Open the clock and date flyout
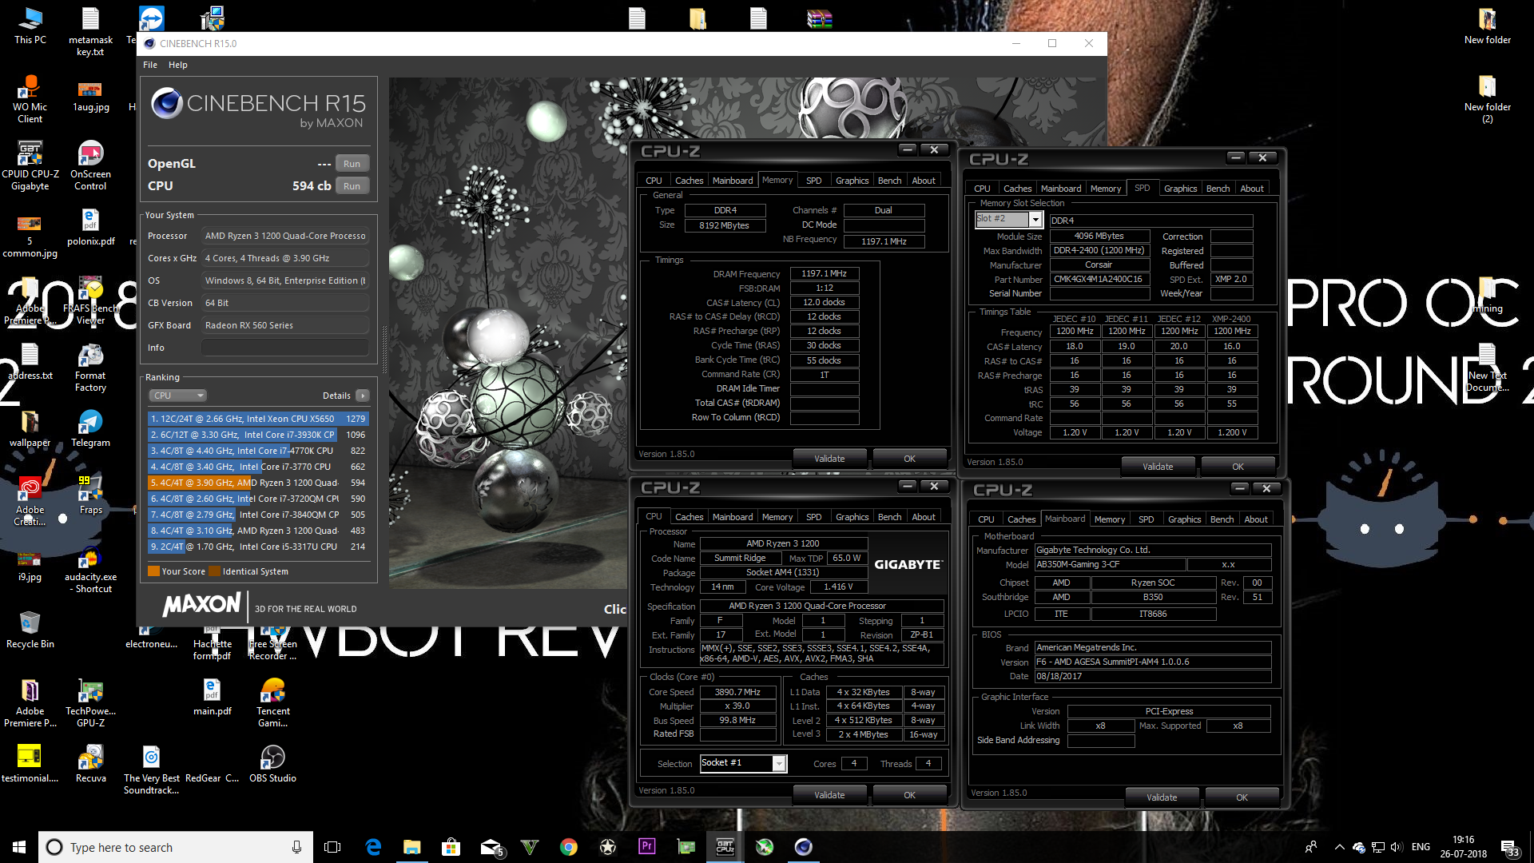 (1463, 847)
